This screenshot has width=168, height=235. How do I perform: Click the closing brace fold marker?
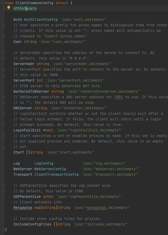click(x=3, y=230)
